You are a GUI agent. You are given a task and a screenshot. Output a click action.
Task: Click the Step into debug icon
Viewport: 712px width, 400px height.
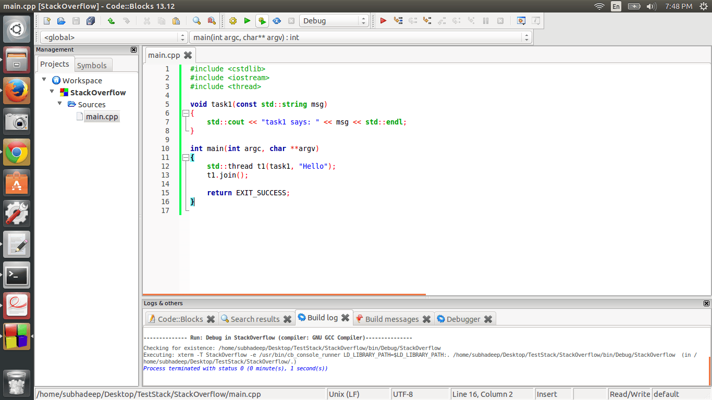pos(427,21)
